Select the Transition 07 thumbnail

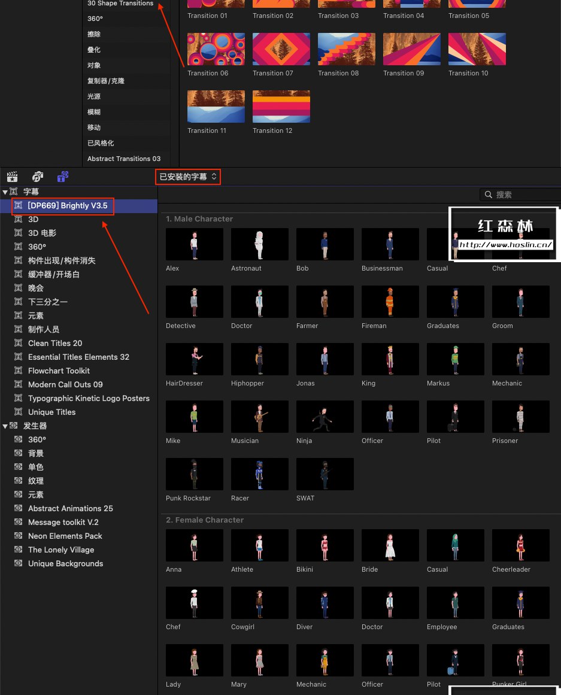281,49
